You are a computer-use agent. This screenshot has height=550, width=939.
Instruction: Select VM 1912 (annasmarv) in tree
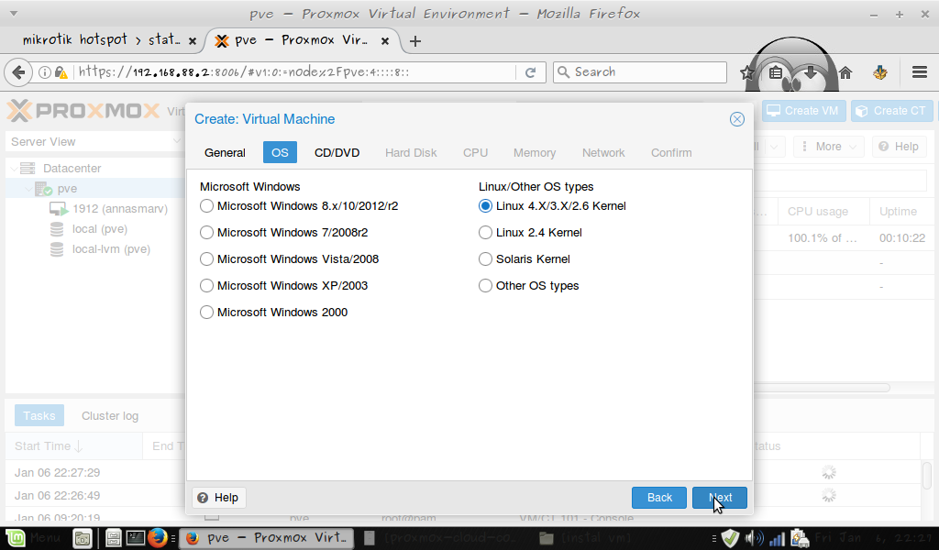coord(120,209)
